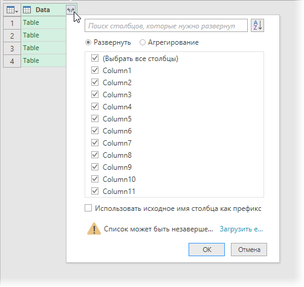The width and height of the screenshot is (304, 287).
Task: Select the Агрегирование radio option
Action: click(143, 42)
